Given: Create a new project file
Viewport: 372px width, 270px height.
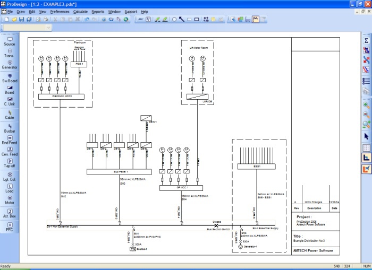Looking at the screenshot, I should 6,20.
